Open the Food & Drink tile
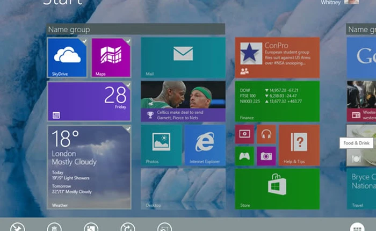The height and width of the screenshot is (231, 376). point(361,145)
